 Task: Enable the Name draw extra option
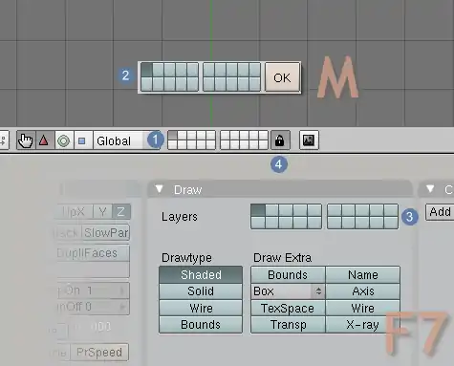pyautogui.click(x=362, y=275)
